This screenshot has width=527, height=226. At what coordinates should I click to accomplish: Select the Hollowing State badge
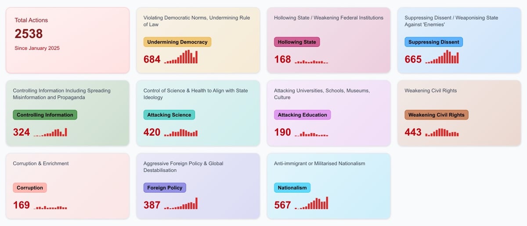pos(297,42)
